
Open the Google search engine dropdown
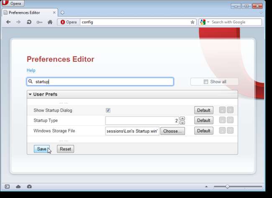click(204, 22)
